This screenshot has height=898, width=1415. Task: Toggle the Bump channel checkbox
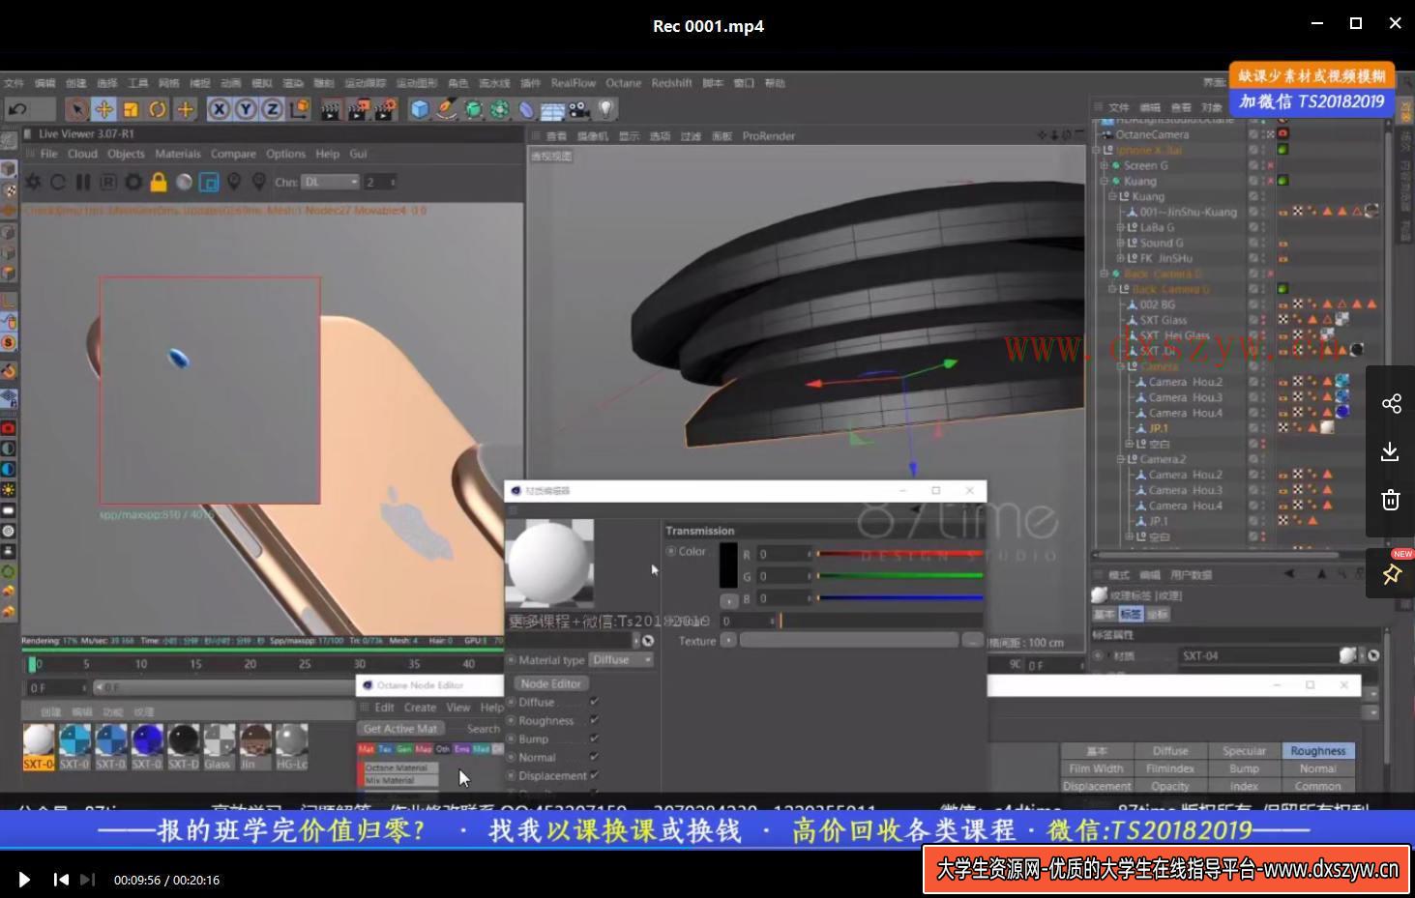[x=594, y=739]
